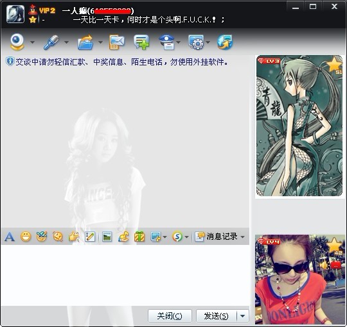Image resolution: width=347 pixels, height=327 pixels.
Task: Expand the 消息记录 dropdown arrow
Action: point(242,237)
